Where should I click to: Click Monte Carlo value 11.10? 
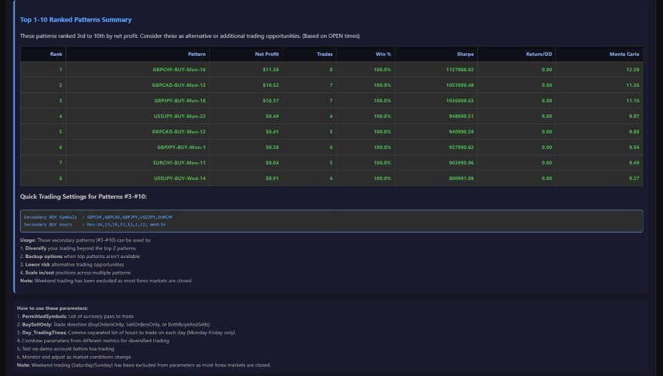click(633, 101)
